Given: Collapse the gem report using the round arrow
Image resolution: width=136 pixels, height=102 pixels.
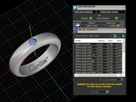Looking at the screenshot, I should pos(99,15).
